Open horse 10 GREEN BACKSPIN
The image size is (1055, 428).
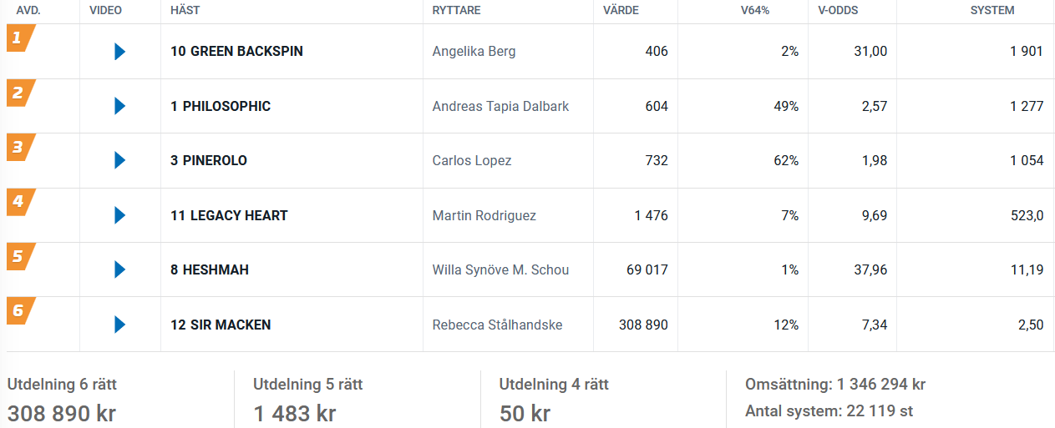pos(236,52)
